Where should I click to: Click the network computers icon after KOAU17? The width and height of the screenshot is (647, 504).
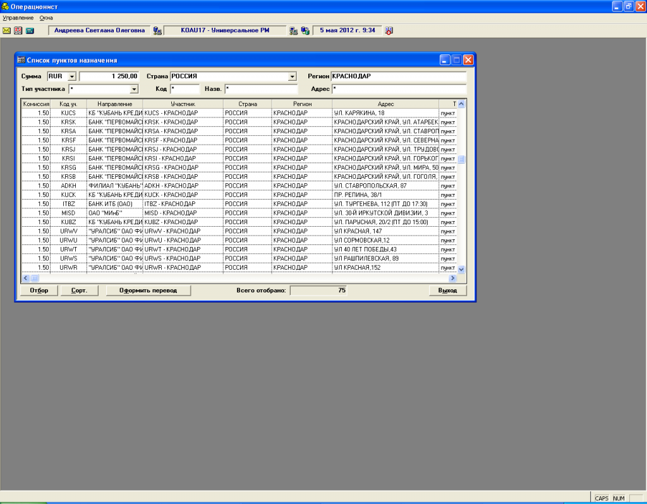[294, 30]
